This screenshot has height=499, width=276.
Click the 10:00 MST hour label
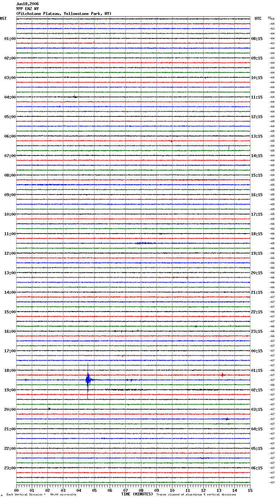point(10,214)
